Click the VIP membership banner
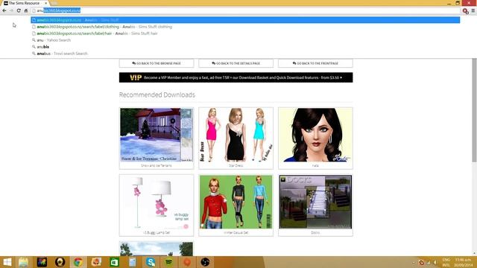 [236, 77]
